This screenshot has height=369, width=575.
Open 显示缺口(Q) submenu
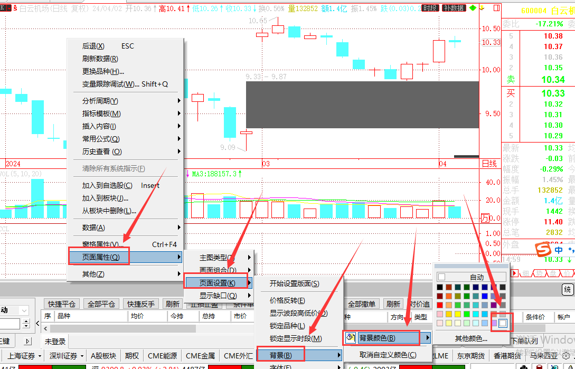pos(219,296)
